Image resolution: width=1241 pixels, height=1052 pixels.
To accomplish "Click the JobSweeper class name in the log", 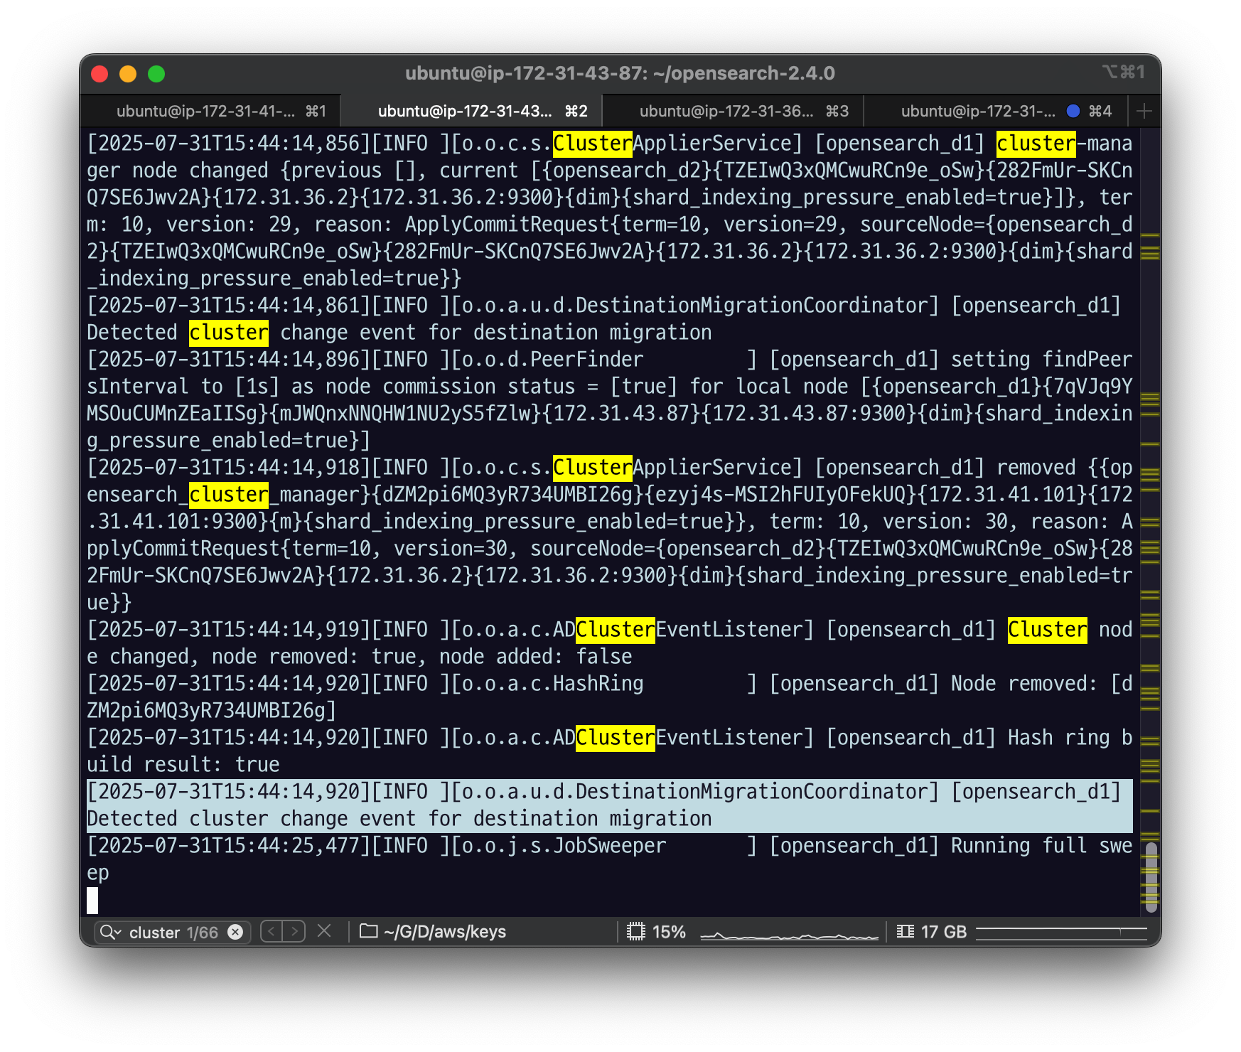I will pyautogui.click(x=610, y=846).
